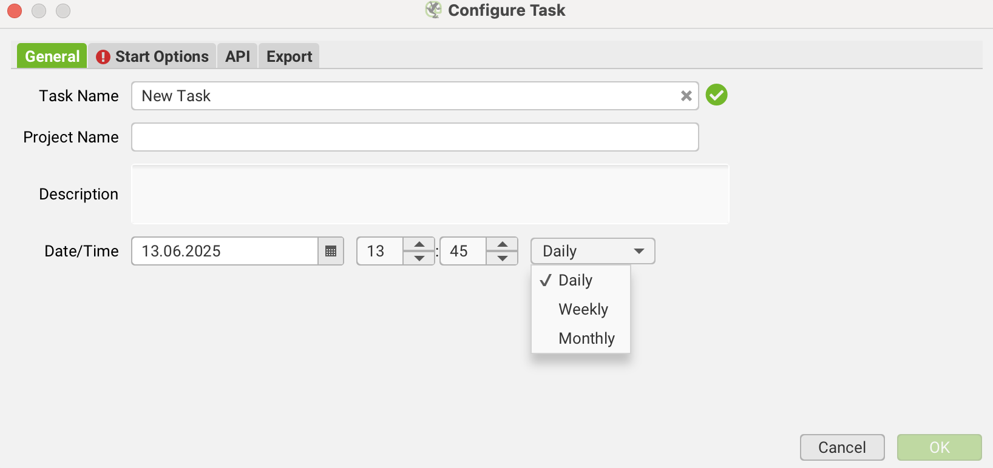The width and height of the screenshot is (993, 468).
Task: Click the date field showing 13.06.2025
Action: coord(225,251)
